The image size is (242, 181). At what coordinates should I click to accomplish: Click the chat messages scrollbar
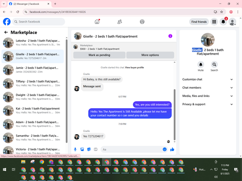(174, 114)
